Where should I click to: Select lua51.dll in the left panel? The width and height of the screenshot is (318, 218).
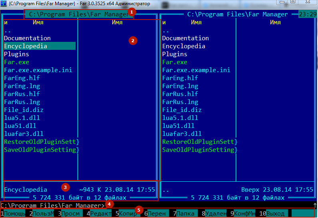(20, 126)
